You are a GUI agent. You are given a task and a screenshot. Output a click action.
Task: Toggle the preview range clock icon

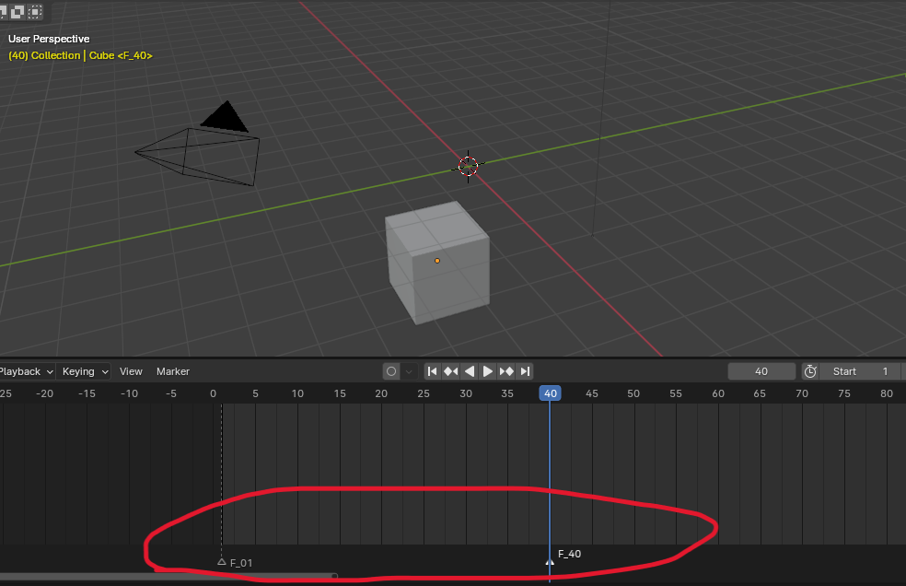[810, 371]
